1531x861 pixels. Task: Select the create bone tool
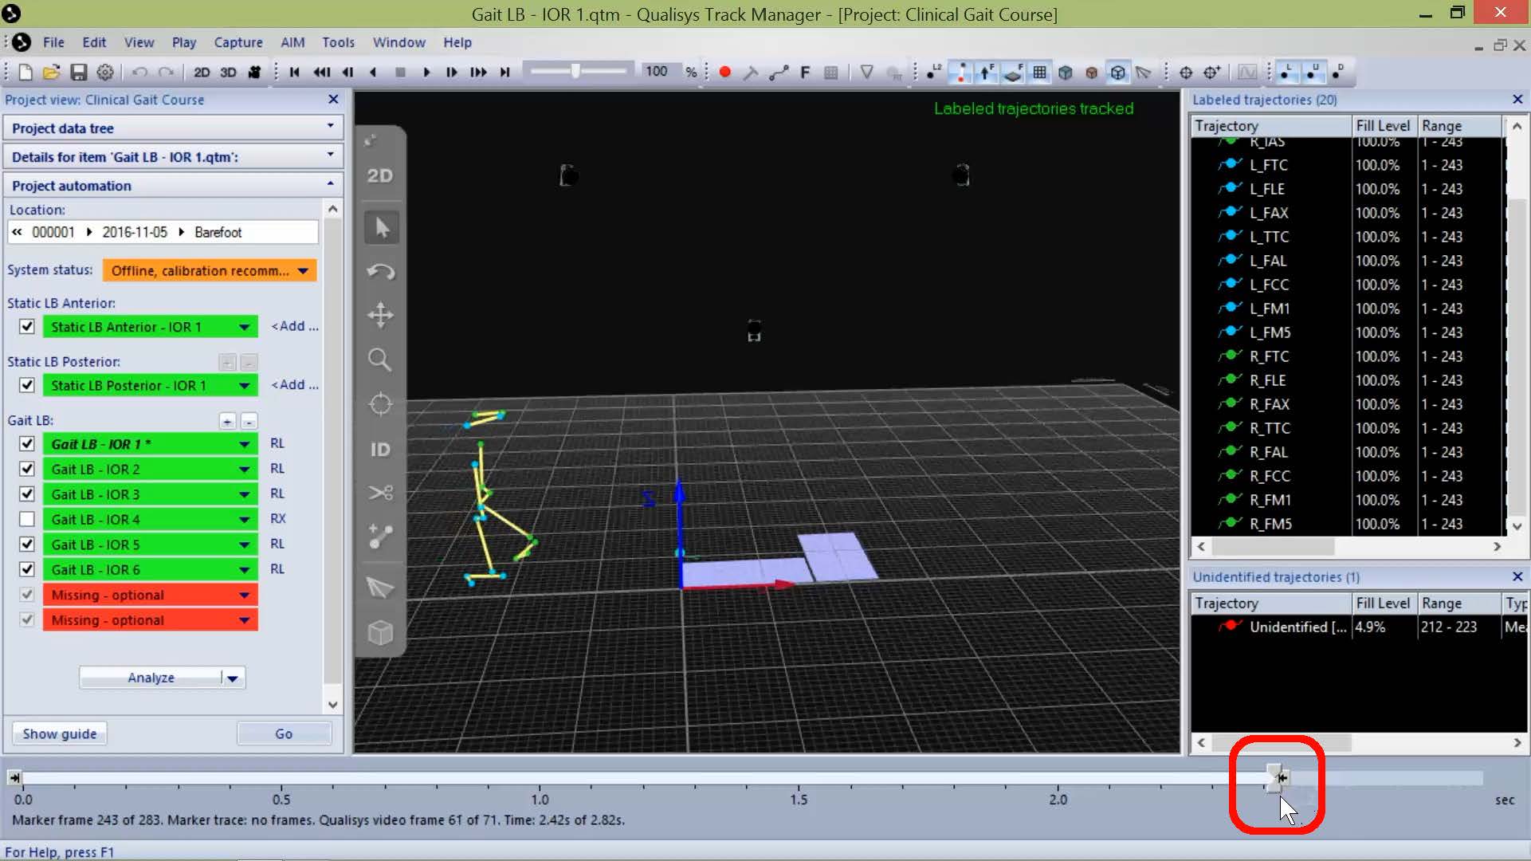click(380, 537)
